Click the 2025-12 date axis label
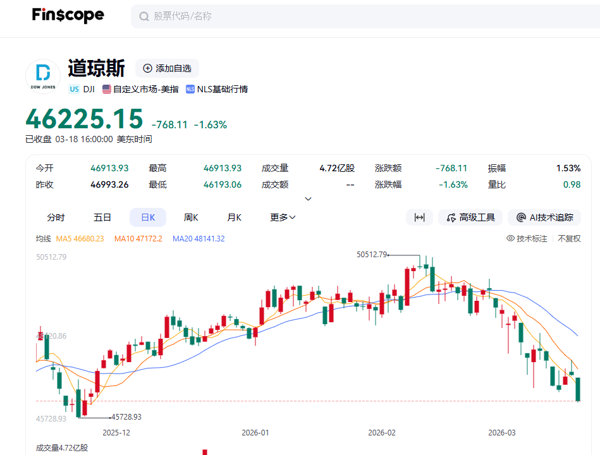Screen dimensions: 600x455 116,433
